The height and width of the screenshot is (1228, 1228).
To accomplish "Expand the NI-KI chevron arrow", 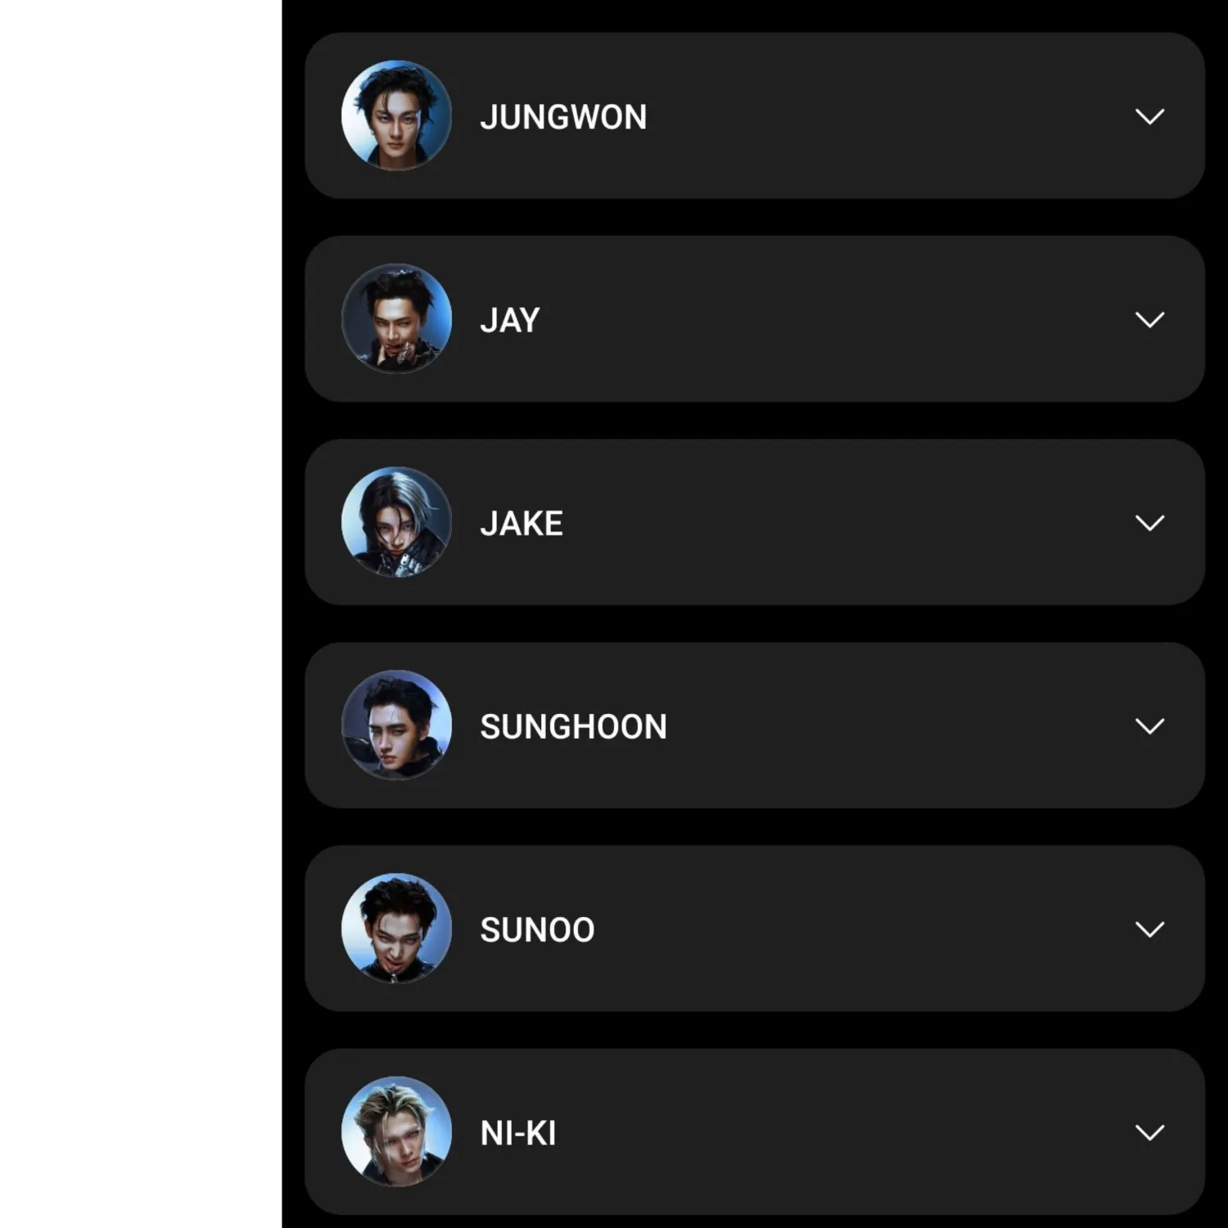I will [x=1149, y=1132].
